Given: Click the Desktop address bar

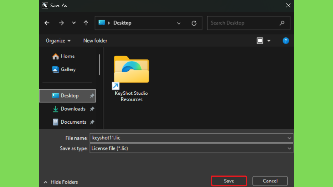Looking at the screenshot, I should click(x=148, y=23).
